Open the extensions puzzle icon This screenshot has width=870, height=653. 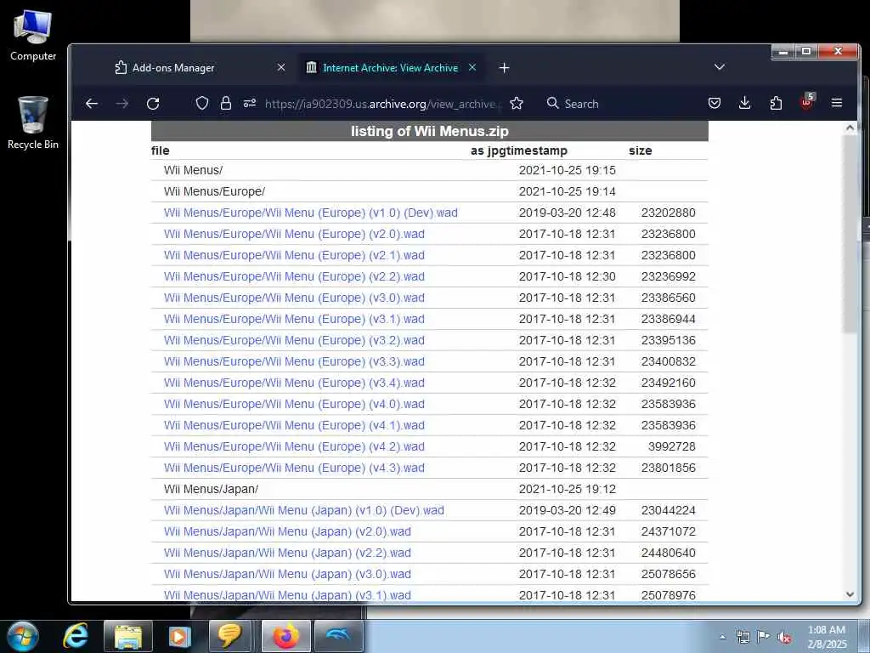pos(776,103)
